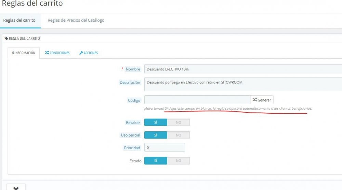This screenshot has height=190, width=342.
Task: Open the Condiciones tab
Action: pos(57,53)
